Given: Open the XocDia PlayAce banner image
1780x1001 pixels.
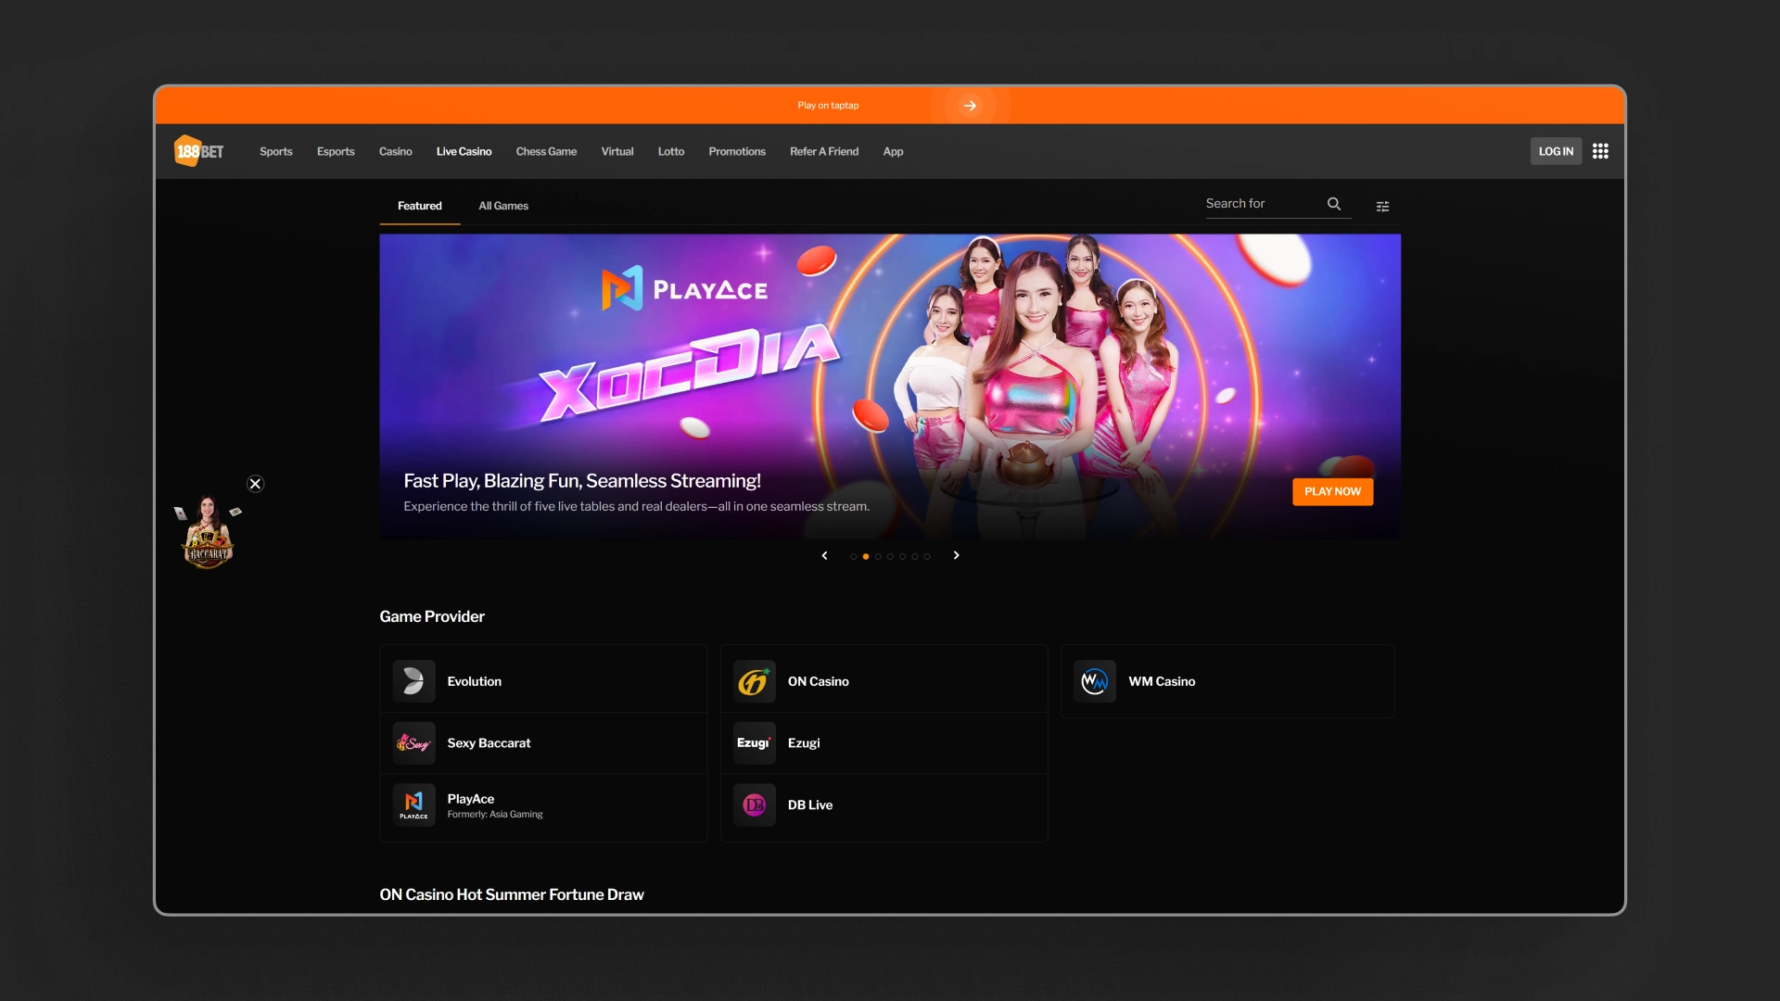Looking at the screenshot, I should 890,386.
